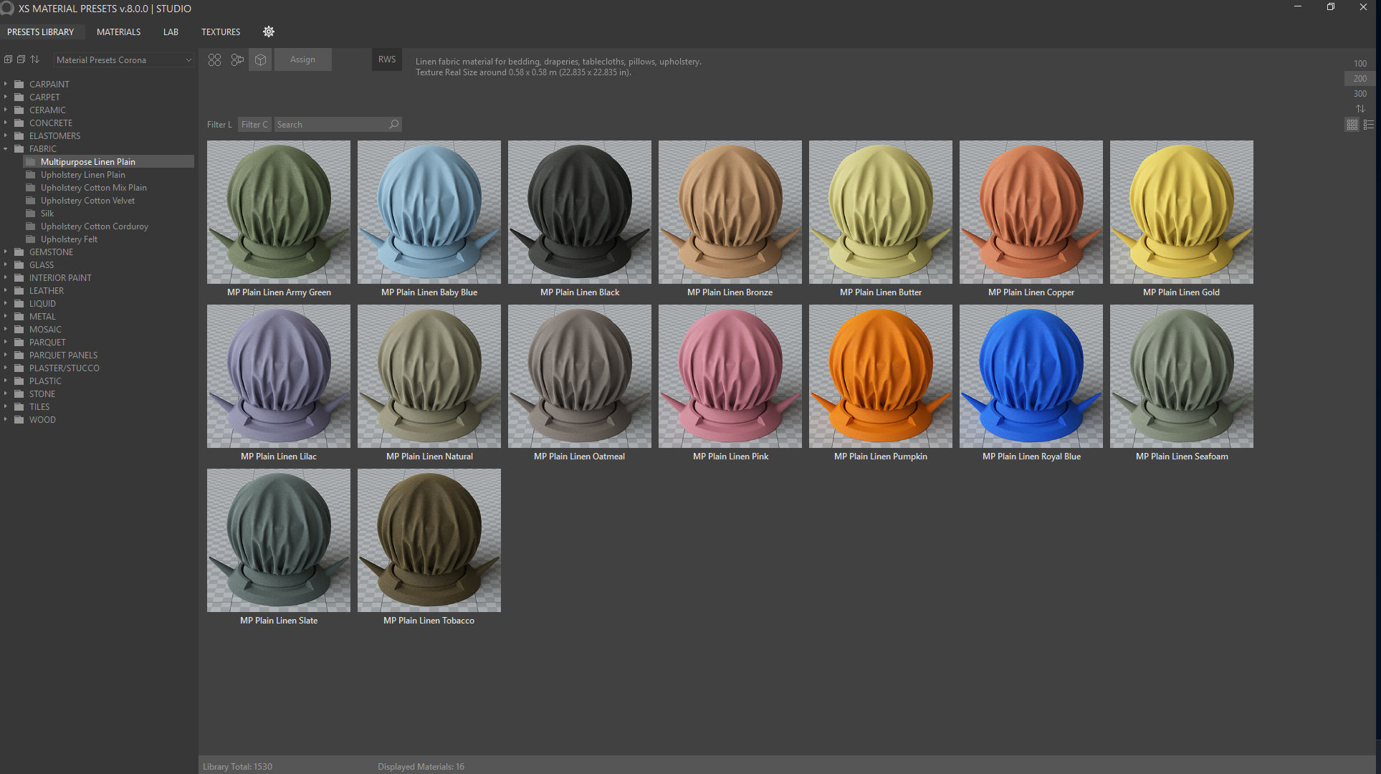Switch to the MATERIALS tab
The height and width of the screenshot is (774, 1381).
118,32
